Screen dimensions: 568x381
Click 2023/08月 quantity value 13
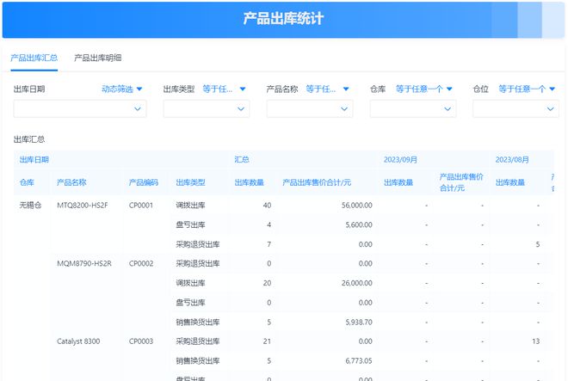(536, 341)
